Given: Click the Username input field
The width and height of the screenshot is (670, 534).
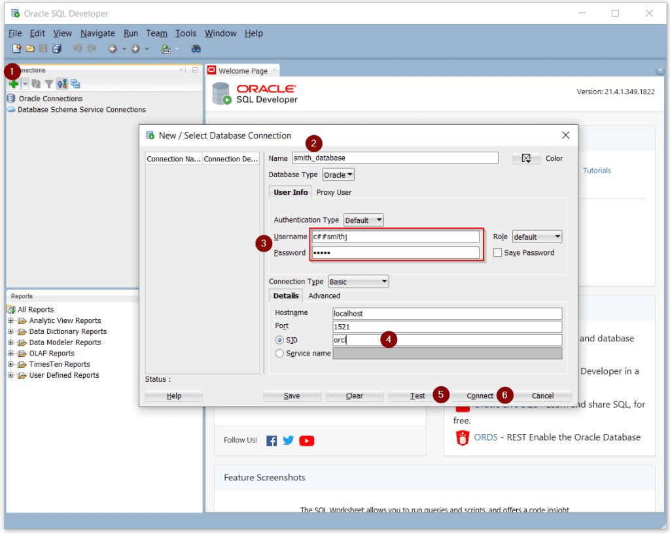Looking at the screenshot, I should (x=396, y=237).
